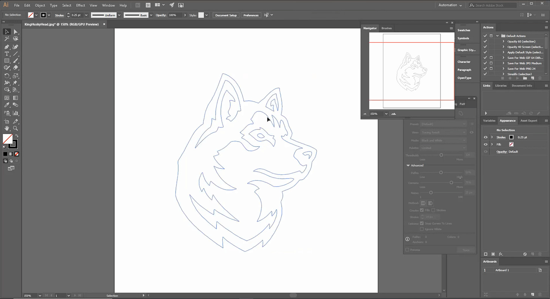Viewport: 550px width, 299px height.
Task: Select Artboard 1 in the Artboards panel
Action: click(x=502, y=270)
